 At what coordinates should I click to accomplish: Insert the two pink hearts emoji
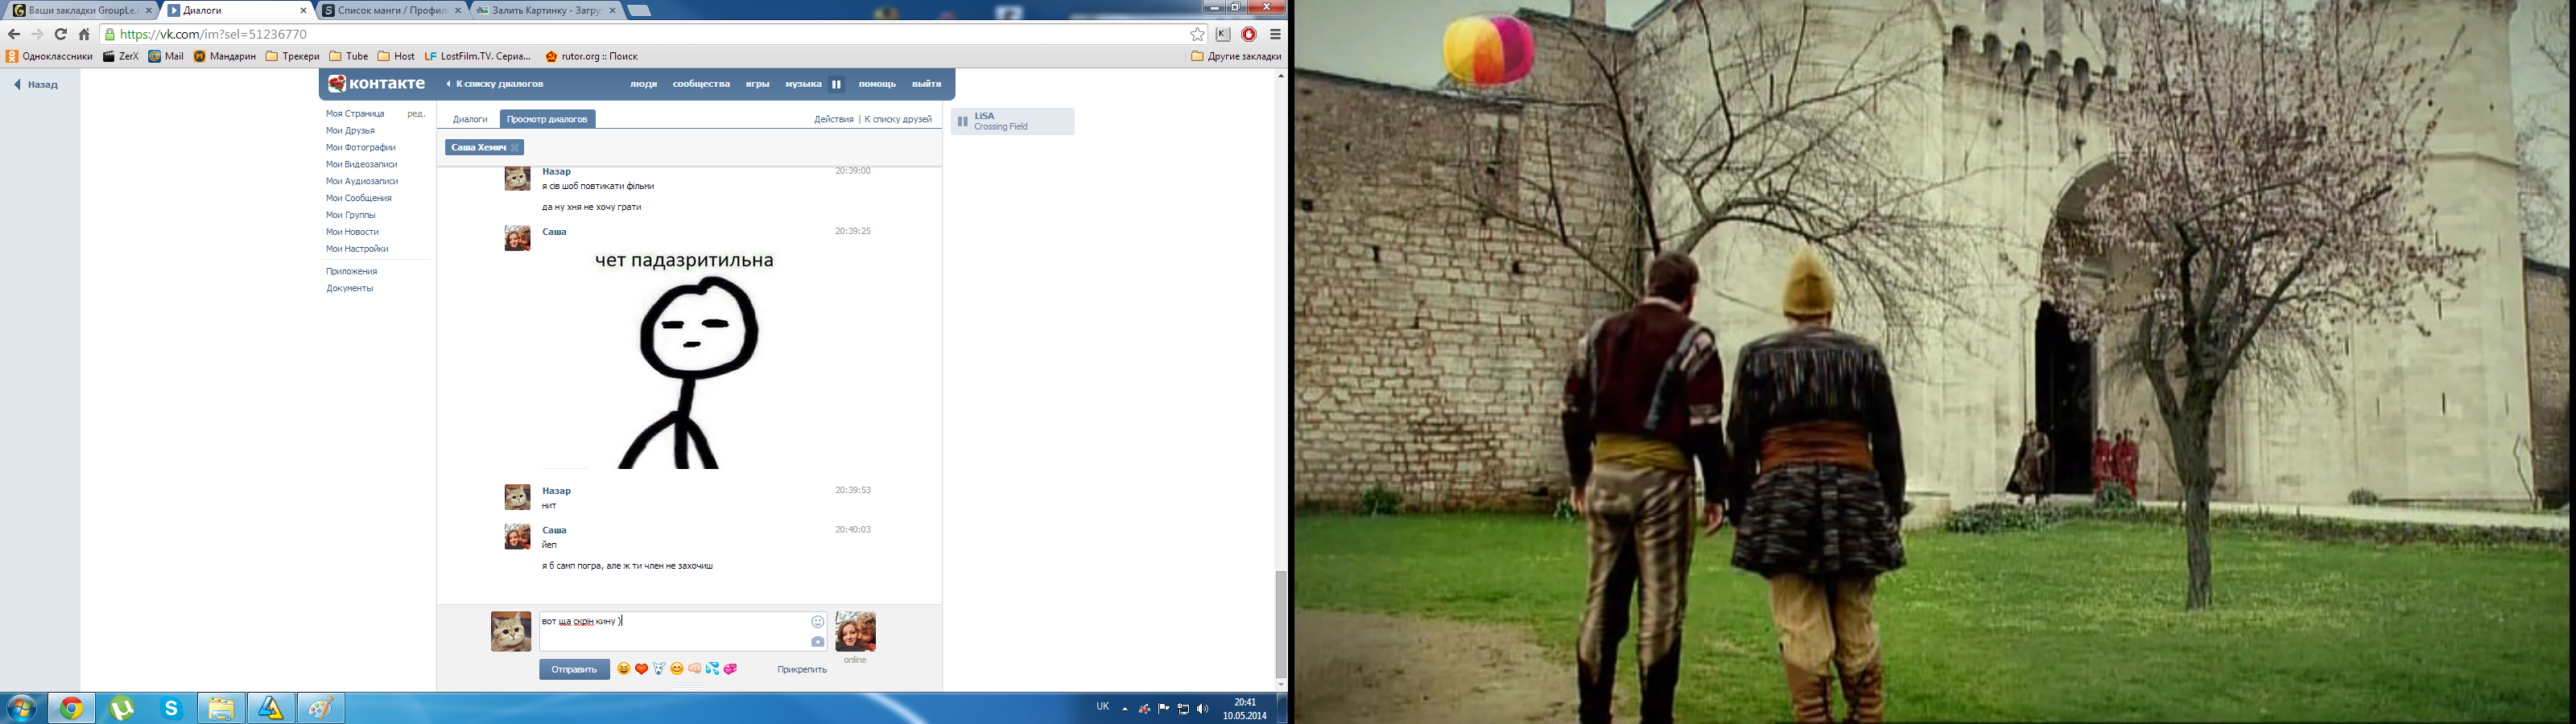tap(730, 669)
